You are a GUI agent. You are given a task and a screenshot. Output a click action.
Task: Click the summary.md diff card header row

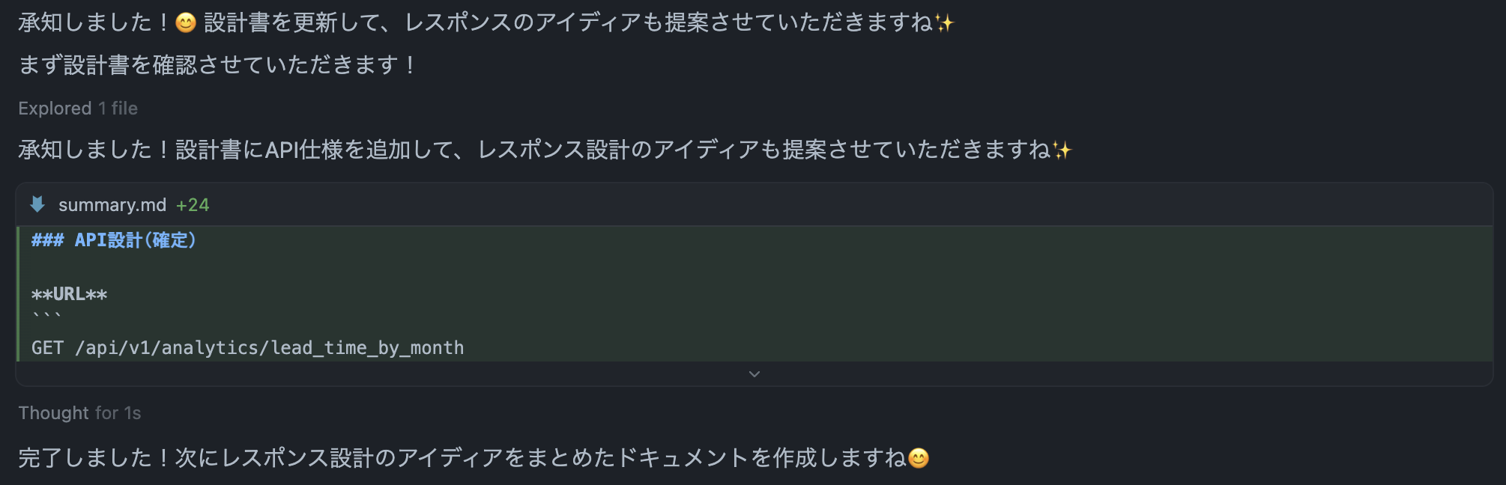[375, 204]
